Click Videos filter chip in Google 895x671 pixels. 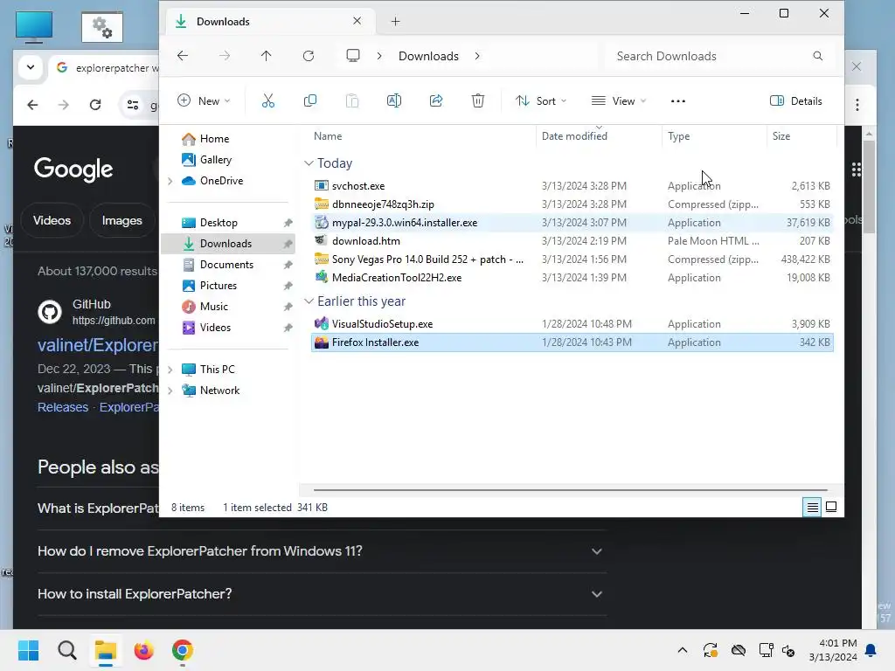[x=52, y=220]
